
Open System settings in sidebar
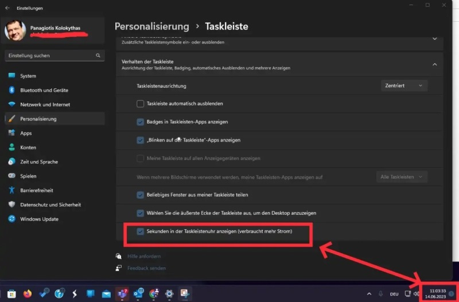[28, 76]
